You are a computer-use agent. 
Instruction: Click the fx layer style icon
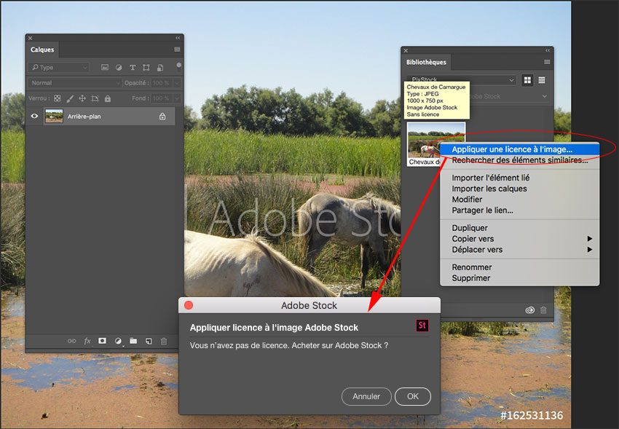click(x=87, y=341)
